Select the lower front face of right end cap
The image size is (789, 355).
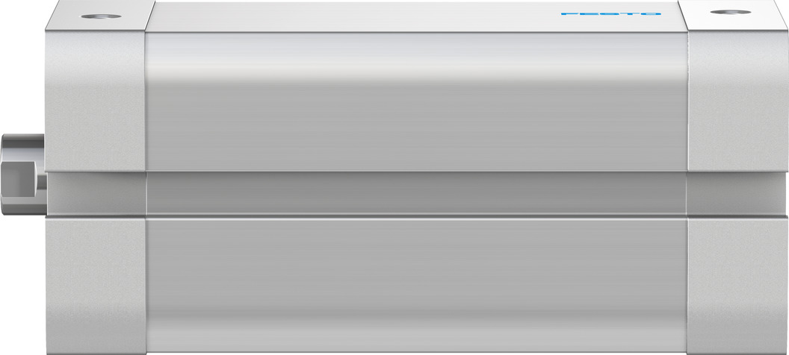[x=737, y=285]
